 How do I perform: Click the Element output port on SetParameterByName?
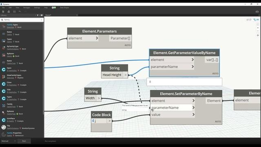214,101
